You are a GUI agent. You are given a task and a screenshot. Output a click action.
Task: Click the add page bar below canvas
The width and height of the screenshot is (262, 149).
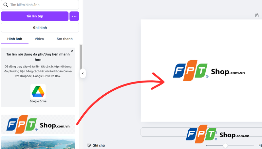coord(201,132)
